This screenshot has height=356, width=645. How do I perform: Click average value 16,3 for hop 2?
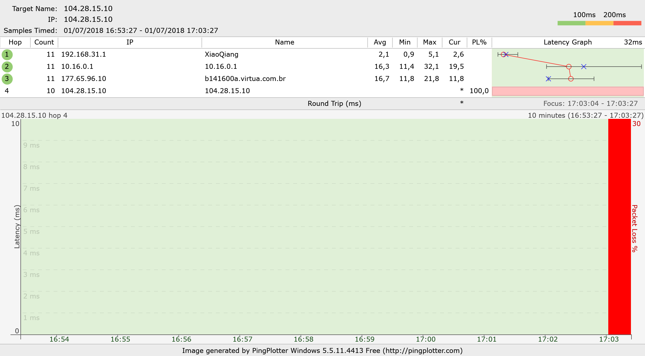(382, 67)
